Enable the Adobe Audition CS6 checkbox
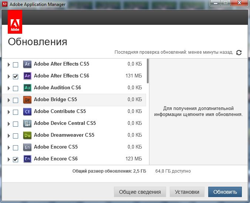Image resolution: width=250 pixels, height=203 pixels. [16, 88]
